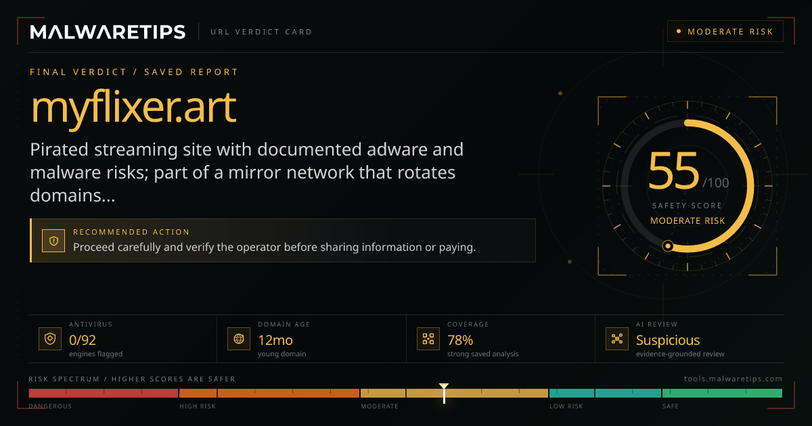Image resolution: width=812 pixels, height=426 pixels.
Task: Click the young domain caption
Action: (284, 354)
